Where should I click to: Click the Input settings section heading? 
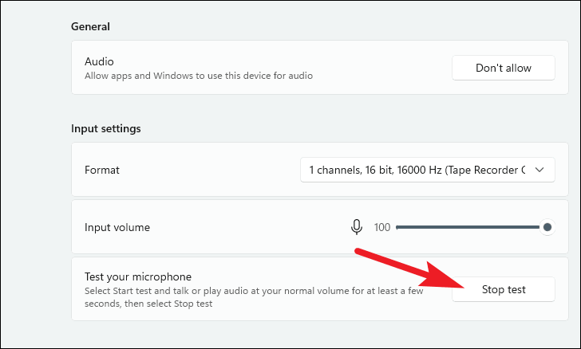coord(106,128)
